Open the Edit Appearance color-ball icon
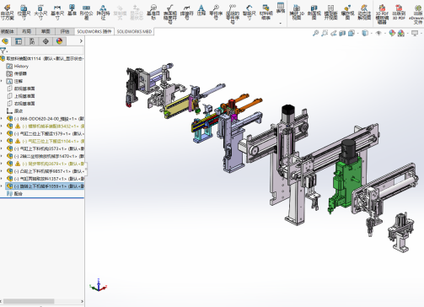 tap(392, 33)
